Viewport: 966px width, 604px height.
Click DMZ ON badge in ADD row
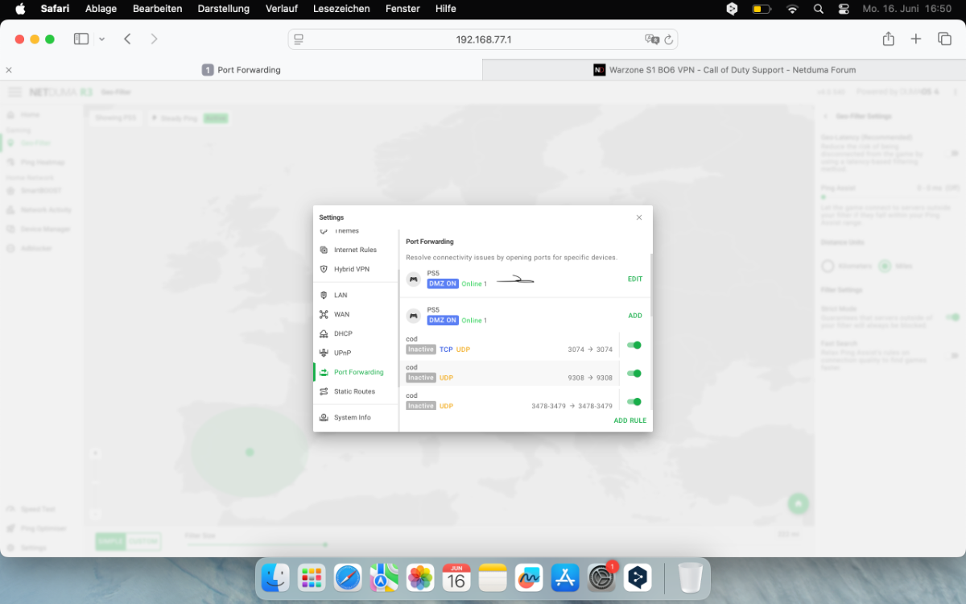[x=443, y=320]
